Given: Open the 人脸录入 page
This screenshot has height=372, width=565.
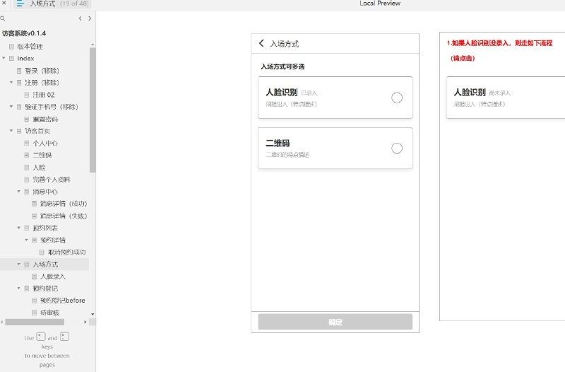Looking at the screenshot, I should tap(52, 277).
